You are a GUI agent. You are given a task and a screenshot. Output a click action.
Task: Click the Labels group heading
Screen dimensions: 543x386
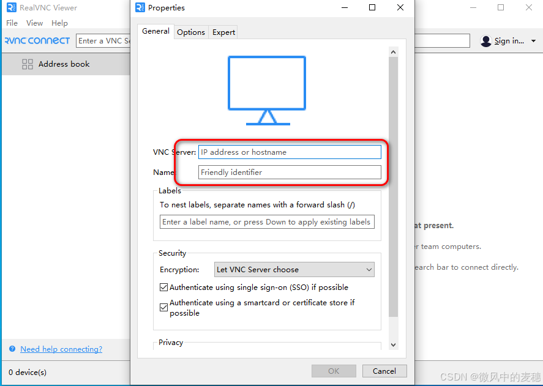point(170,191)
